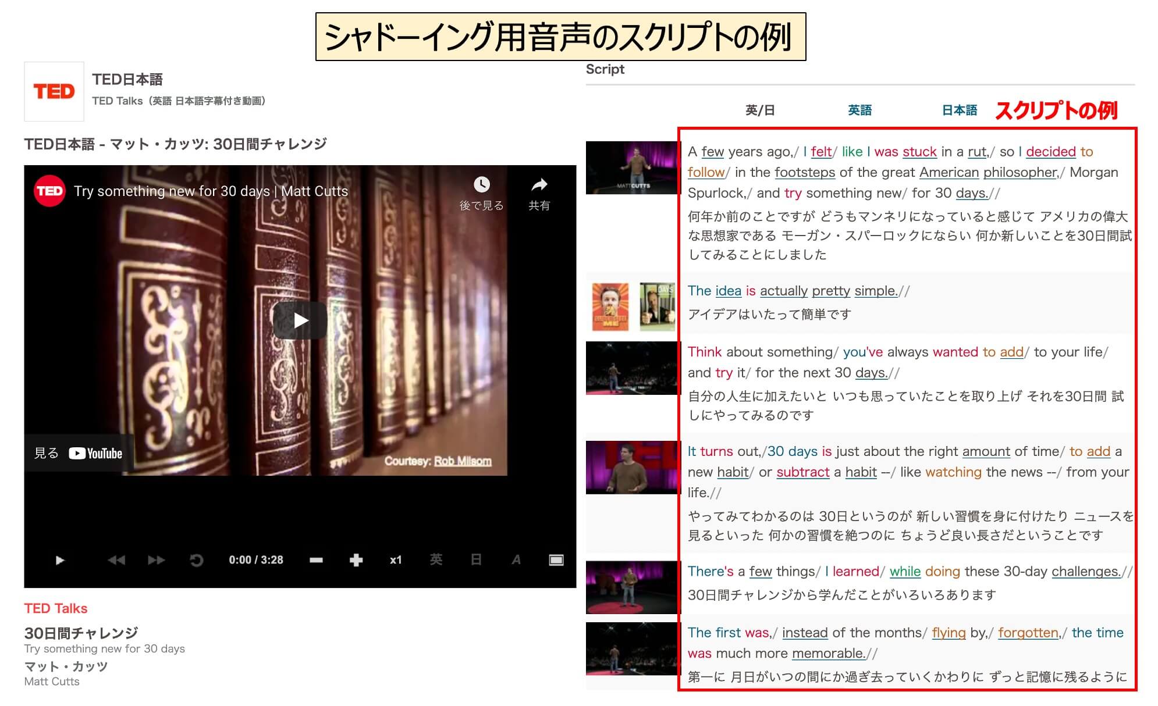Click thumbnail beside 'The idea is actually' line

[633, 306]
